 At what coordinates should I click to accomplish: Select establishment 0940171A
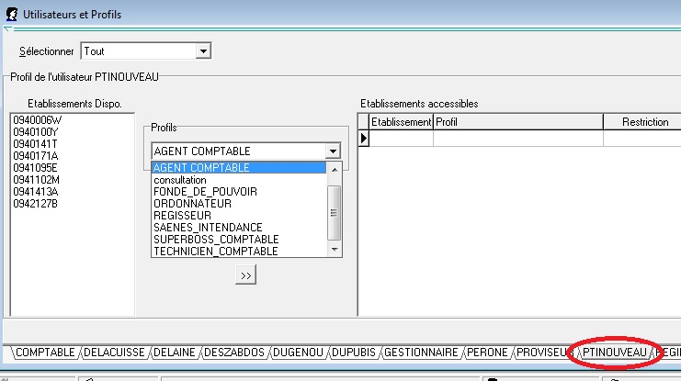36,156
